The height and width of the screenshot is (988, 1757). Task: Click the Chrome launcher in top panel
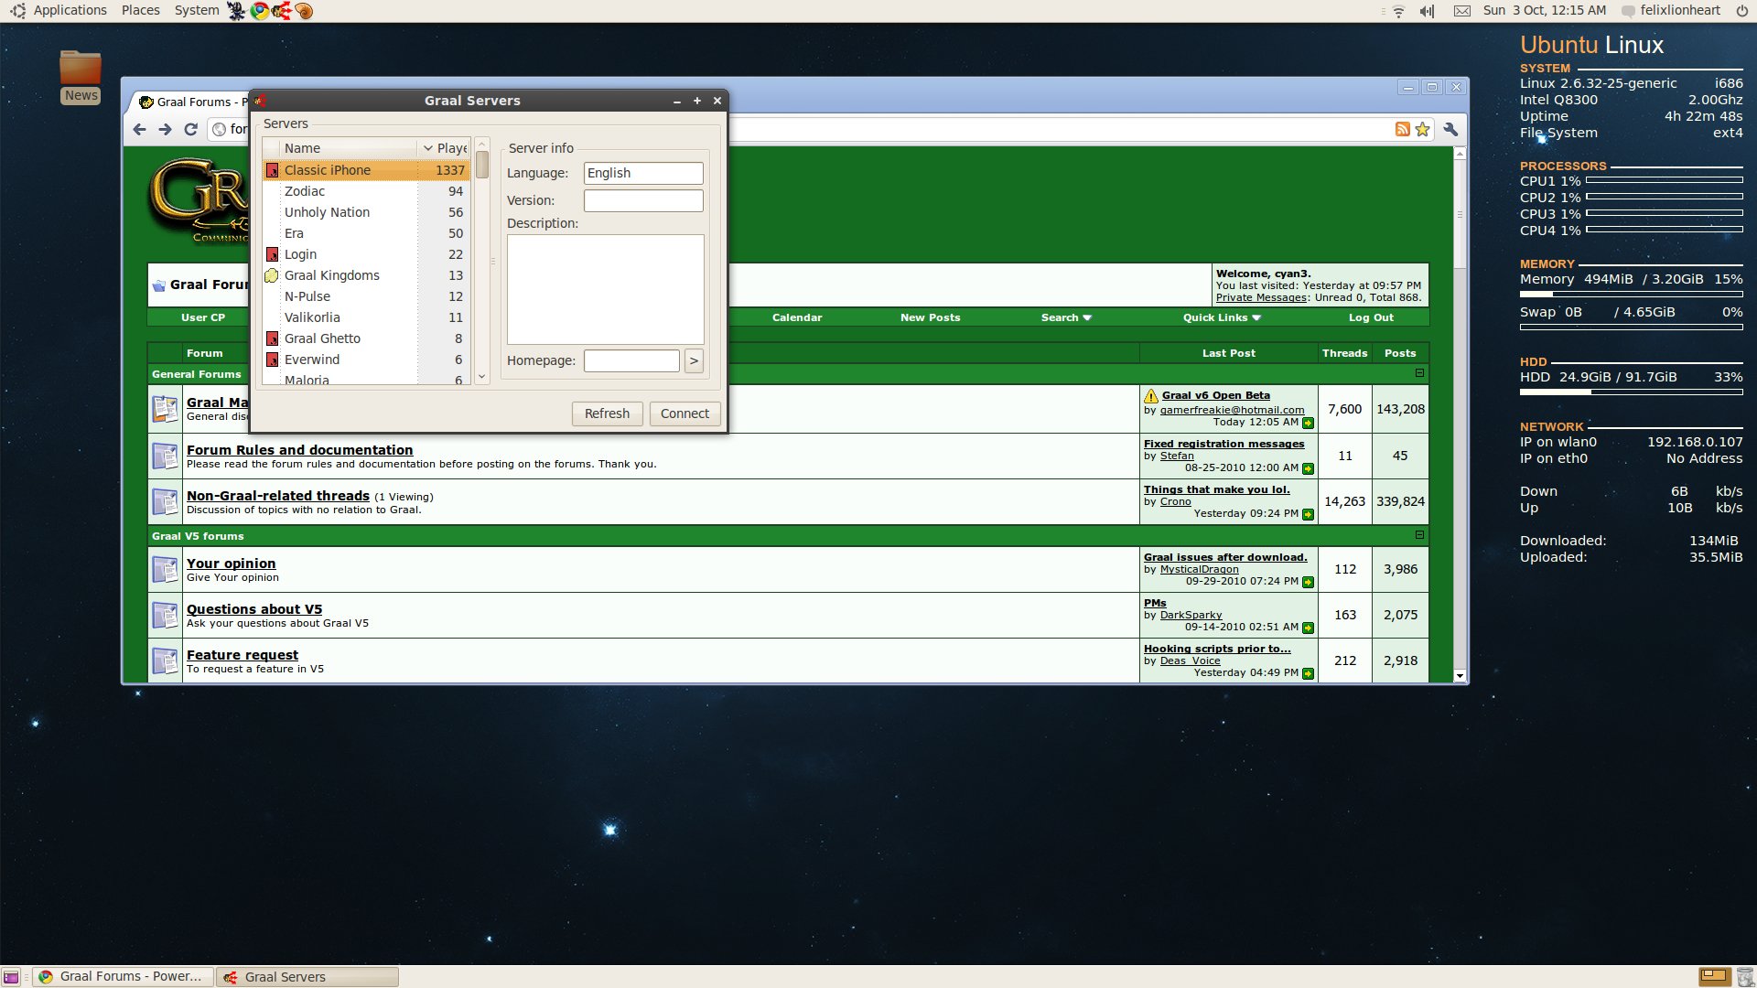[x=260, y=11]
